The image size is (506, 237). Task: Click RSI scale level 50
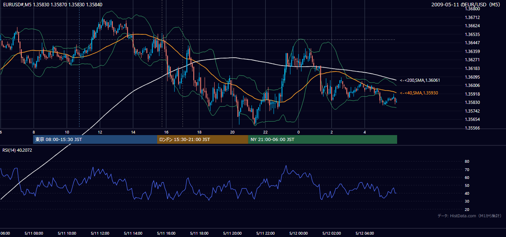467,185
